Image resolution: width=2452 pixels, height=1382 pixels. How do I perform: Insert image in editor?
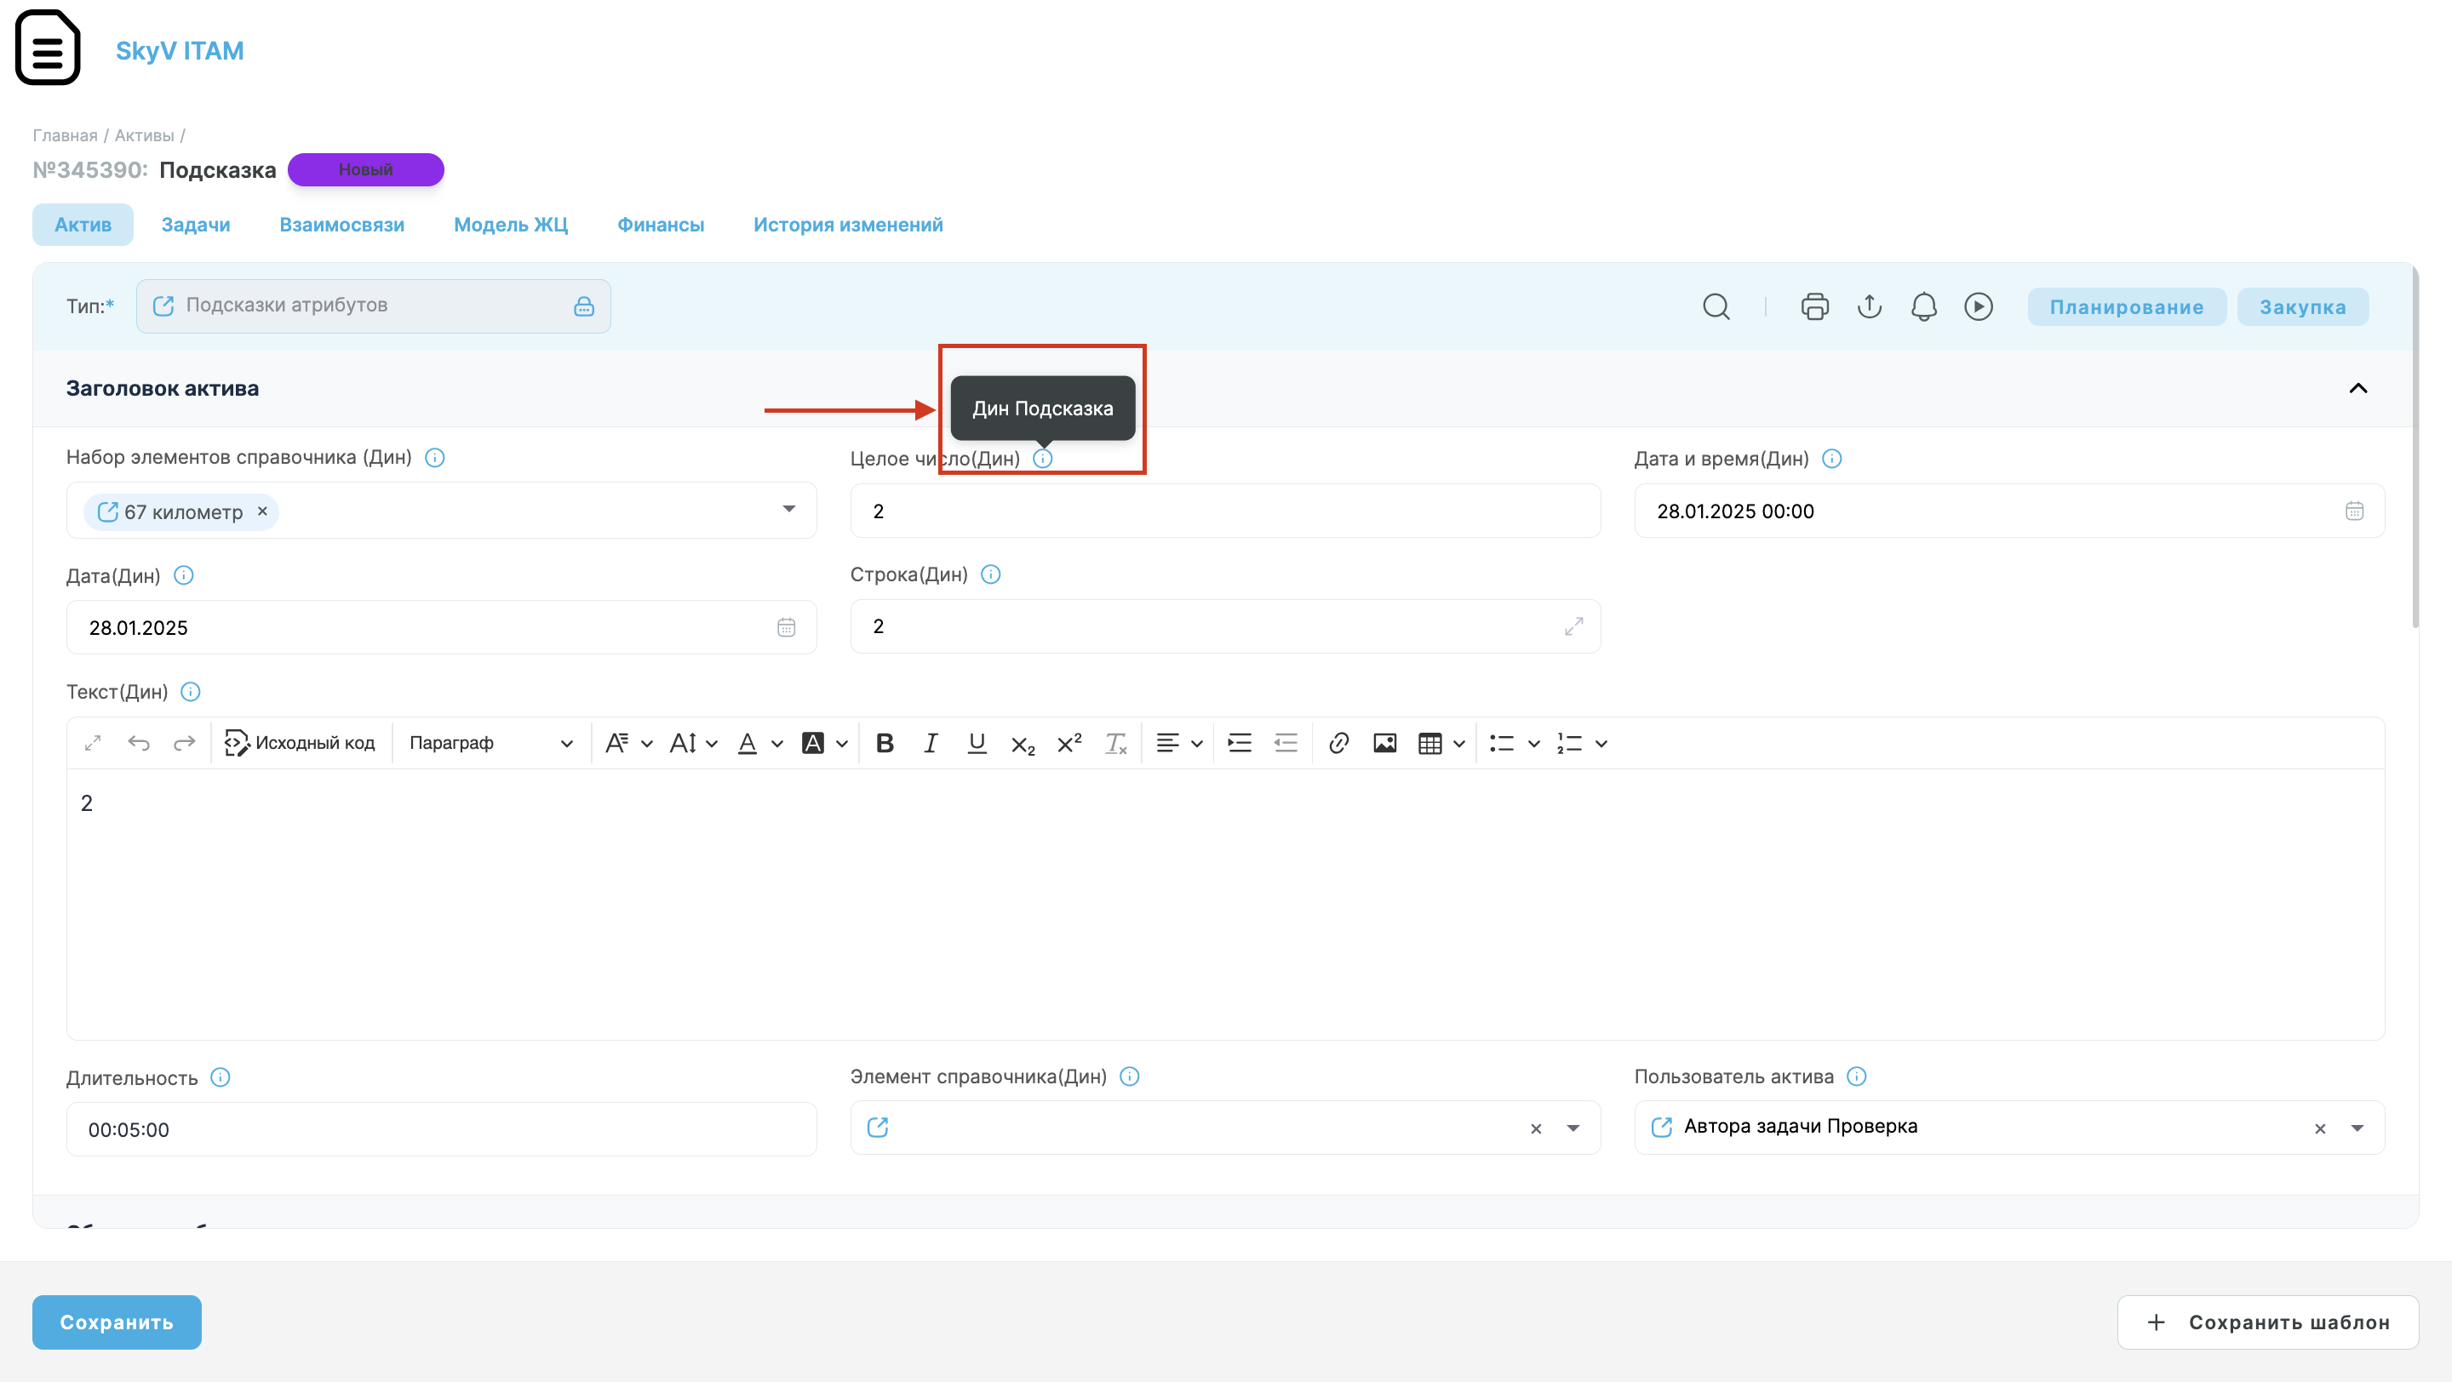[x=1385, y=743]
